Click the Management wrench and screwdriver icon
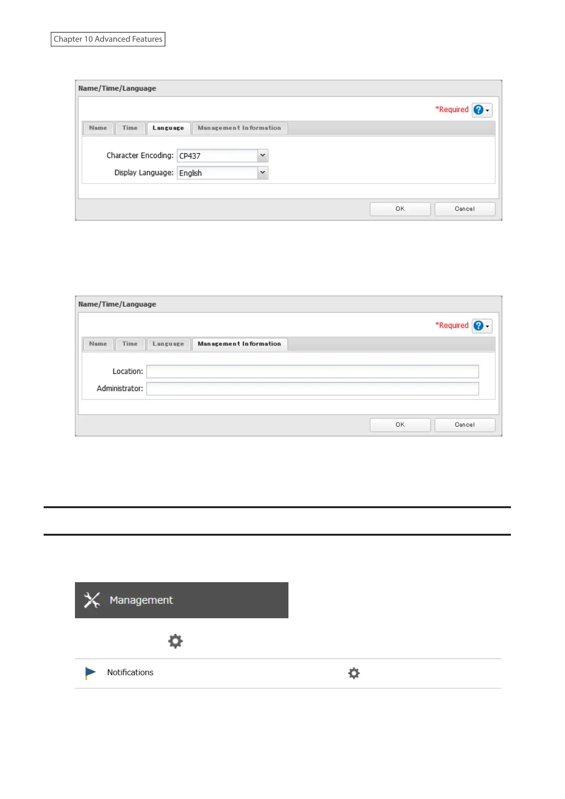This screenshot has height=799, width=565. click(92, 600)
